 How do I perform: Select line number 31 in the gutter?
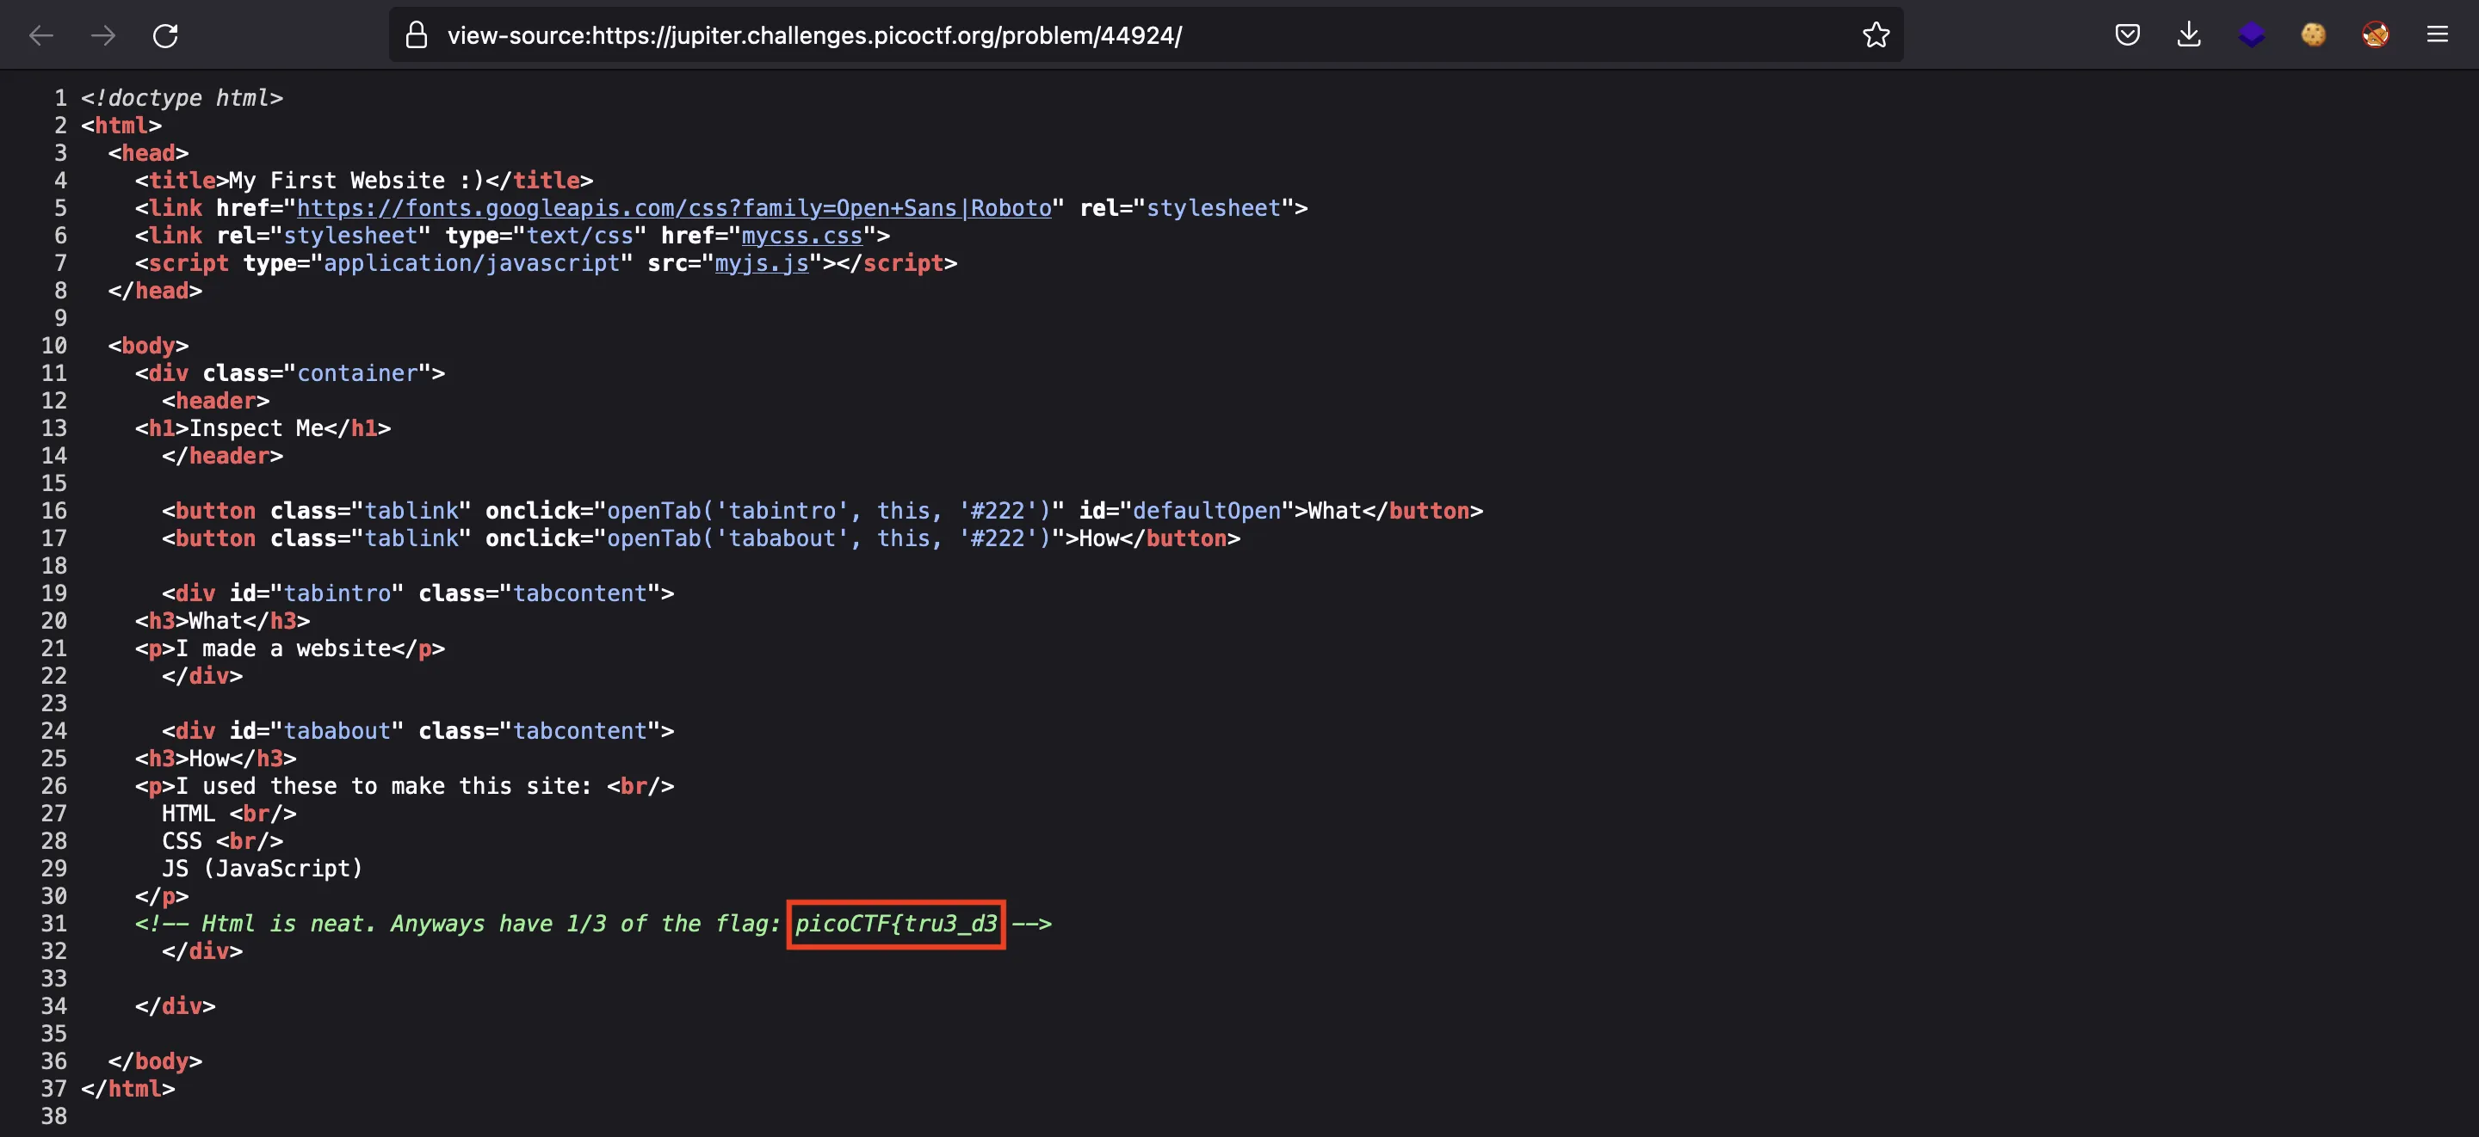coord(54,924)
